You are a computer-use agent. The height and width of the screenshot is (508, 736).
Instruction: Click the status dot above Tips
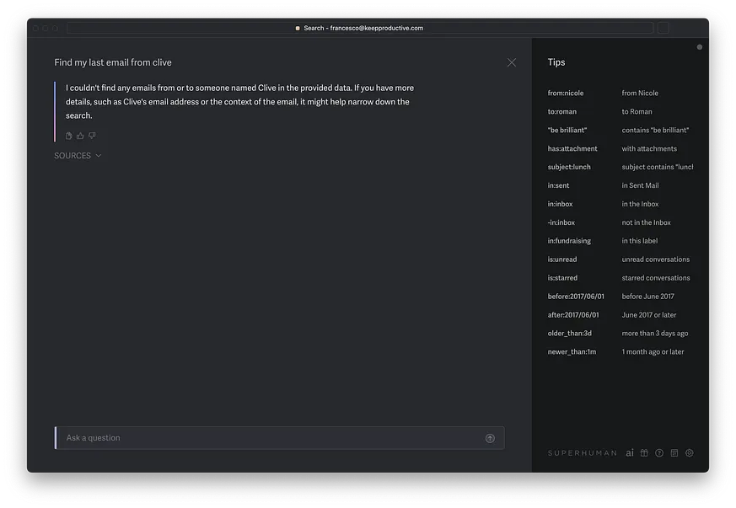point(700,47)
